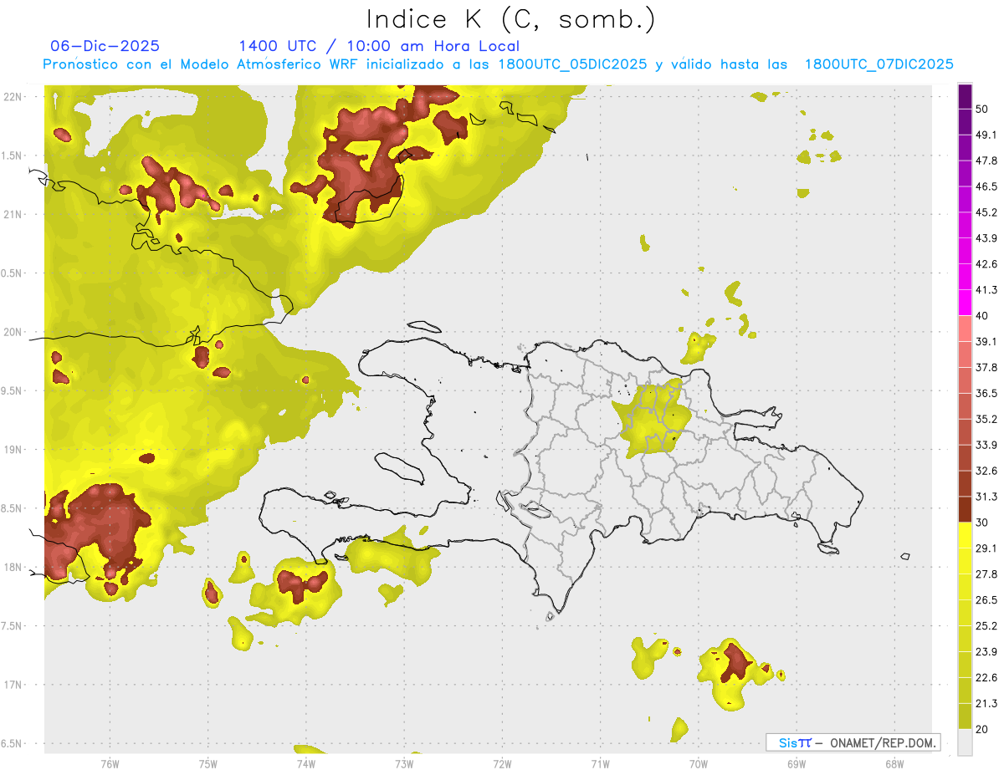The height and width of the screenshot is (775, 1004).
Task: Click the legend value 26.5
Action: [986, 599]
